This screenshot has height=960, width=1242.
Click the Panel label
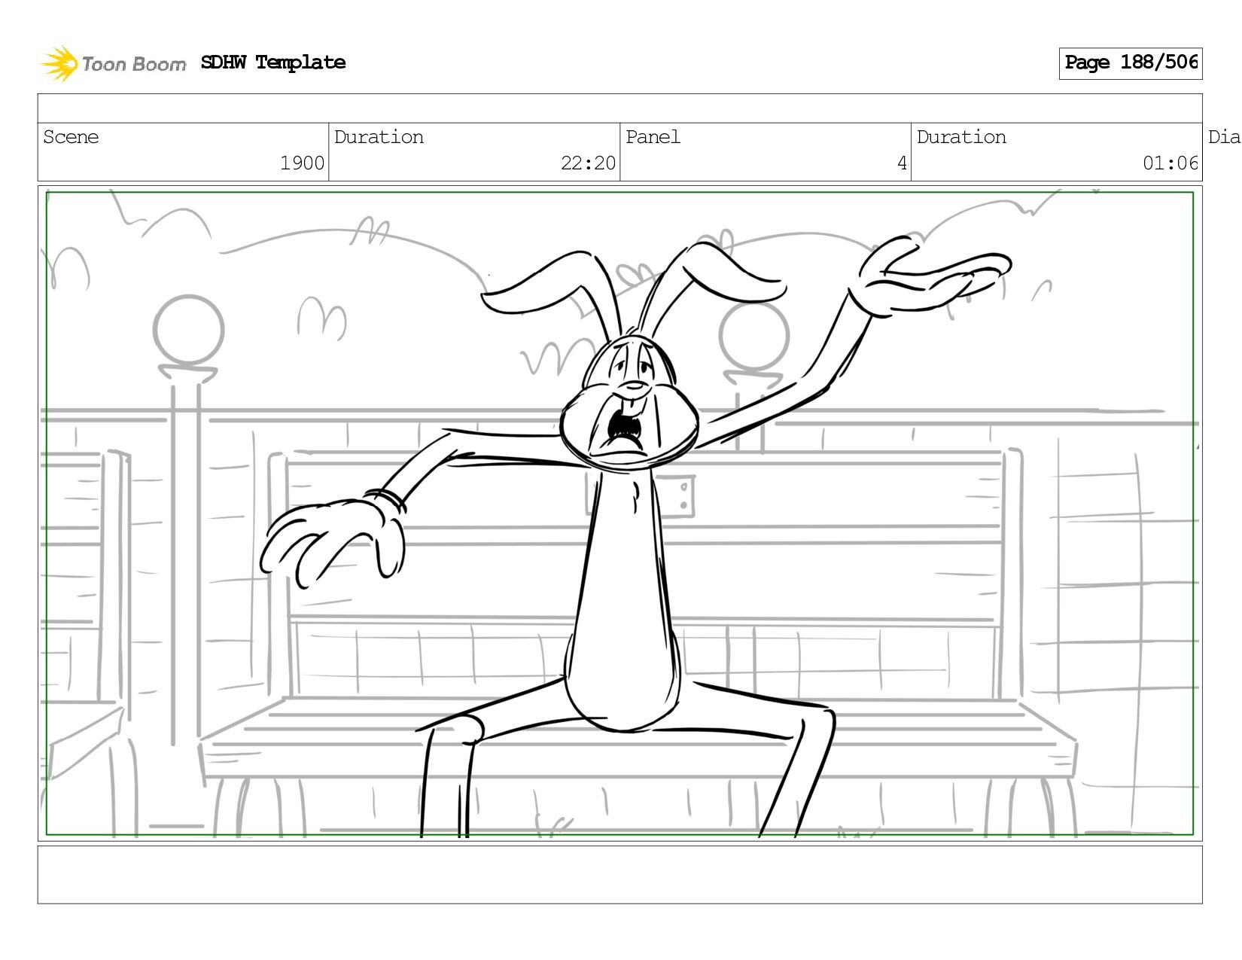[653, 137]
